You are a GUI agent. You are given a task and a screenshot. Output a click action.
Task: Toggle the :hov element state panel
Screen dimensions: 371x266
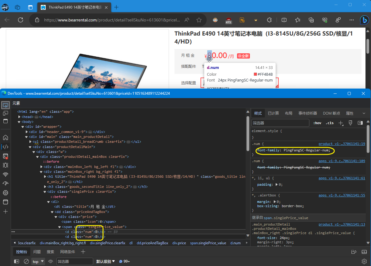(317, 123)
